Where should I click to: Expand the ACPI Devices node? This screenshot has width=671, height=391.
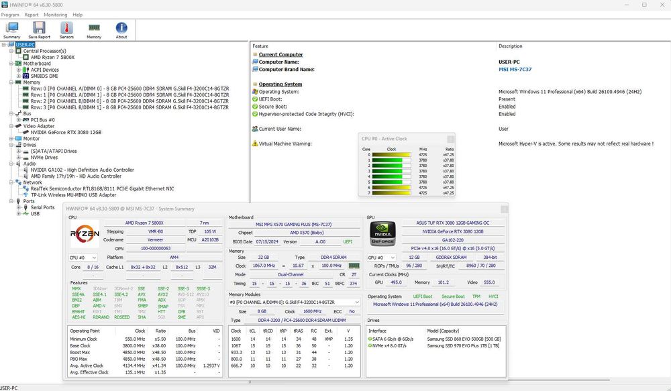[x=18, y=70]
